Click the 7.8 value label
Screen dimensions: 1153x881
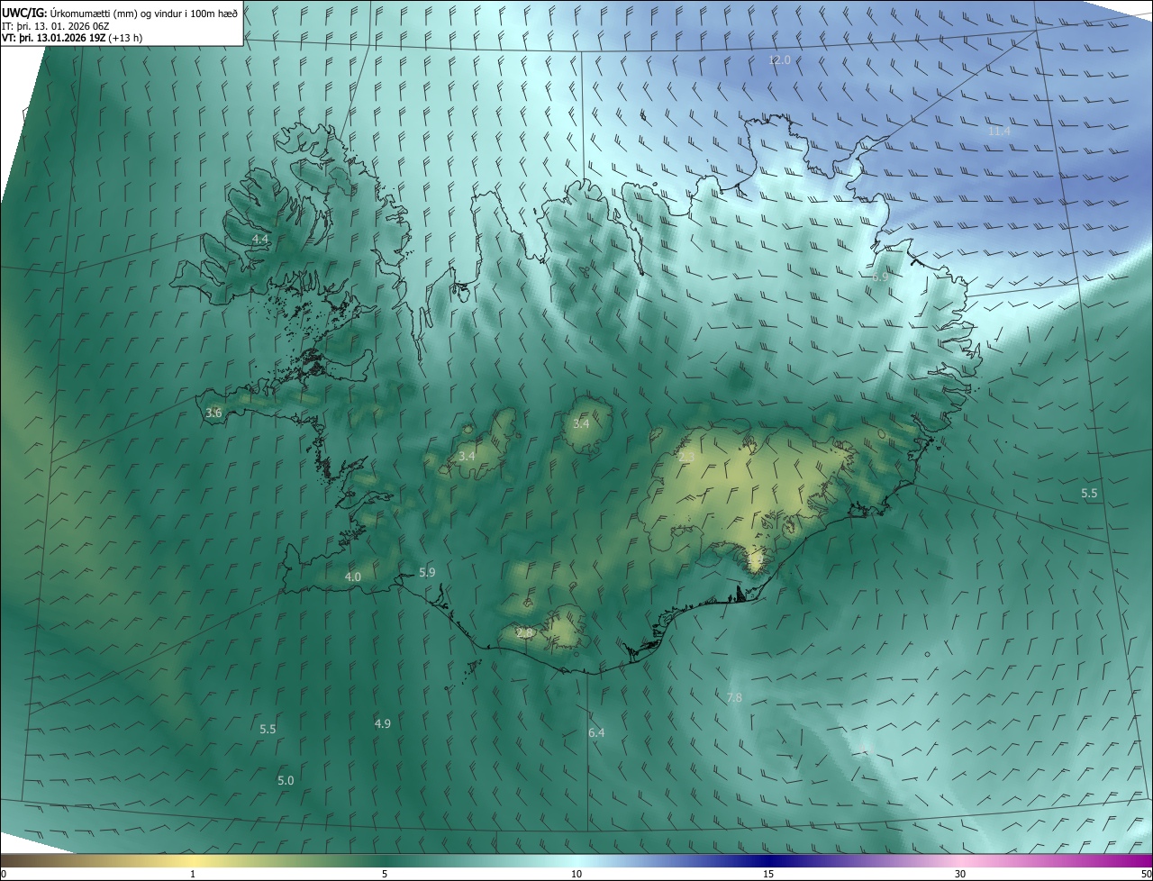pos(733,697)
